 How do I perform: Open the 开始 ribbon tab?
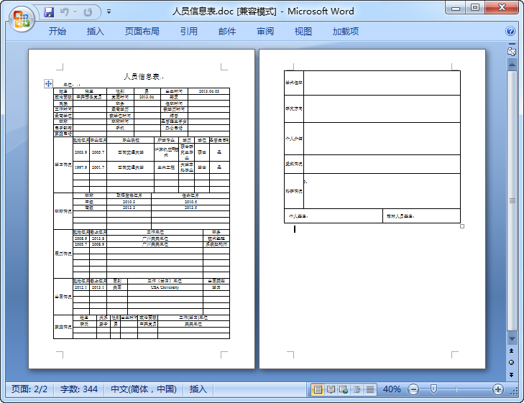pyautogui.click(x=58, y=32)
